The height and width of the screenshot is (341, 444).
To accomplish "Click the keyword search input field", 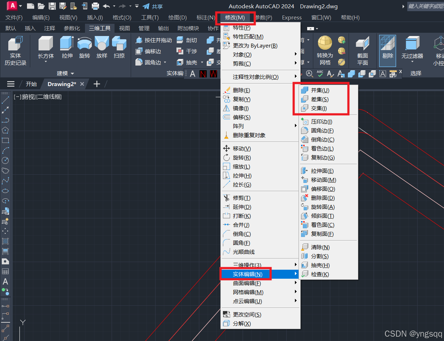I will click(x=425, y=6).
